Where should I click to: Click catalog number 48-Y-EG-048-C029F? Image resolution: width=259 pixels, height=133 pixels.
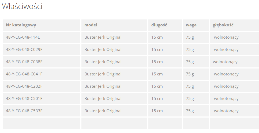pyautogui.click(x=24, y=50)
